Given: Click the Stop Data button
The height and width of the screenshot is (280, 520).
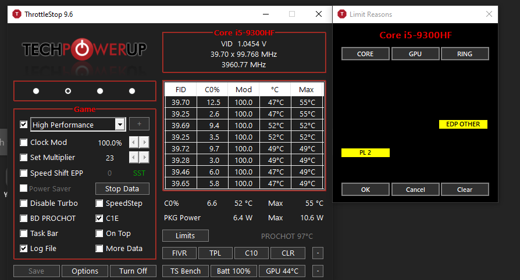Looking at the screenshot, I should coord(122,189).
